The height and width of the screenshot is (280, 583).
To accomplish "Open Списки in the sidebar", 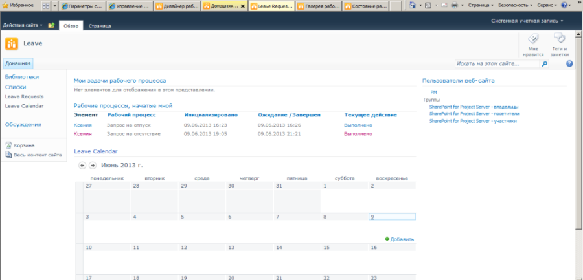I will 16,87.
